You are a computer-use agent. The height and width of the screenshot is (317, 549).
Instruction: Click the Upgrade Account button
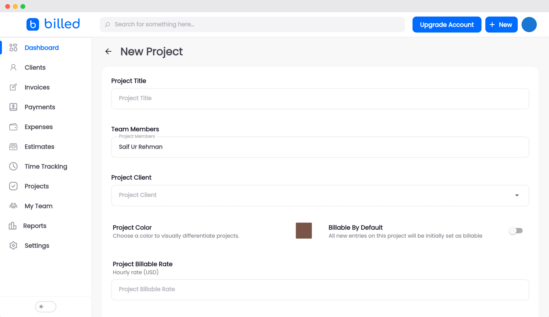pyautogui.click(x=447, y=24)
